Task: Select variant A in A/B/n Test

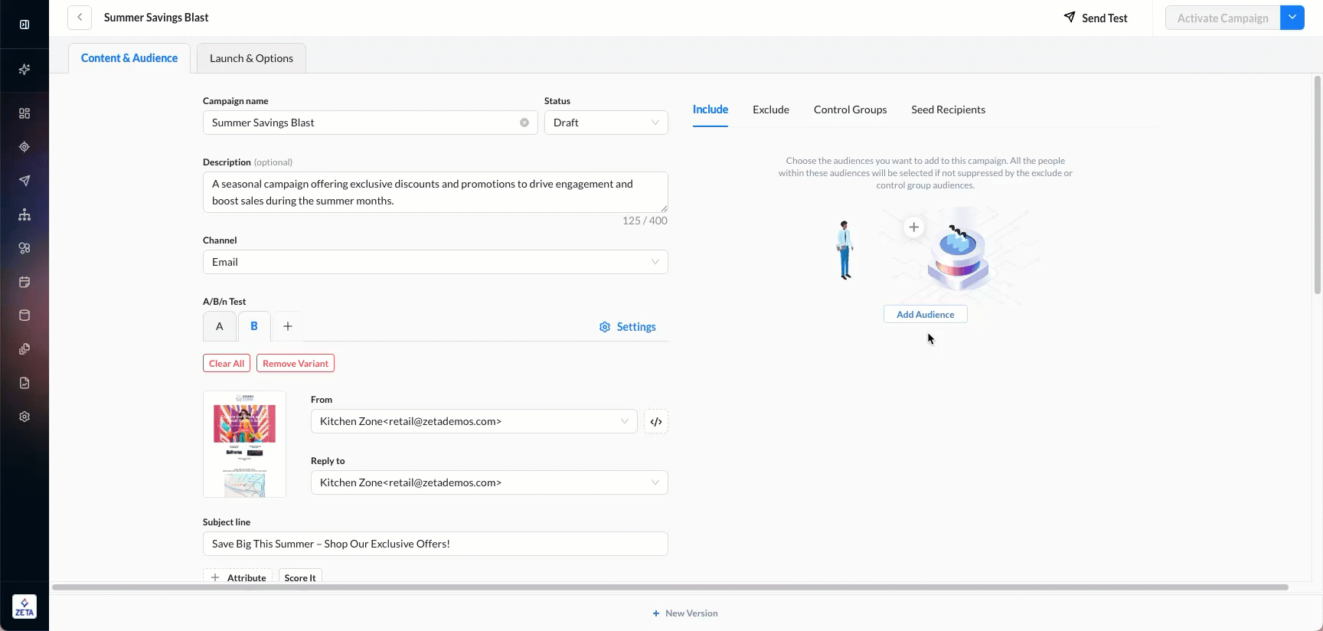Action: point(220,327)
